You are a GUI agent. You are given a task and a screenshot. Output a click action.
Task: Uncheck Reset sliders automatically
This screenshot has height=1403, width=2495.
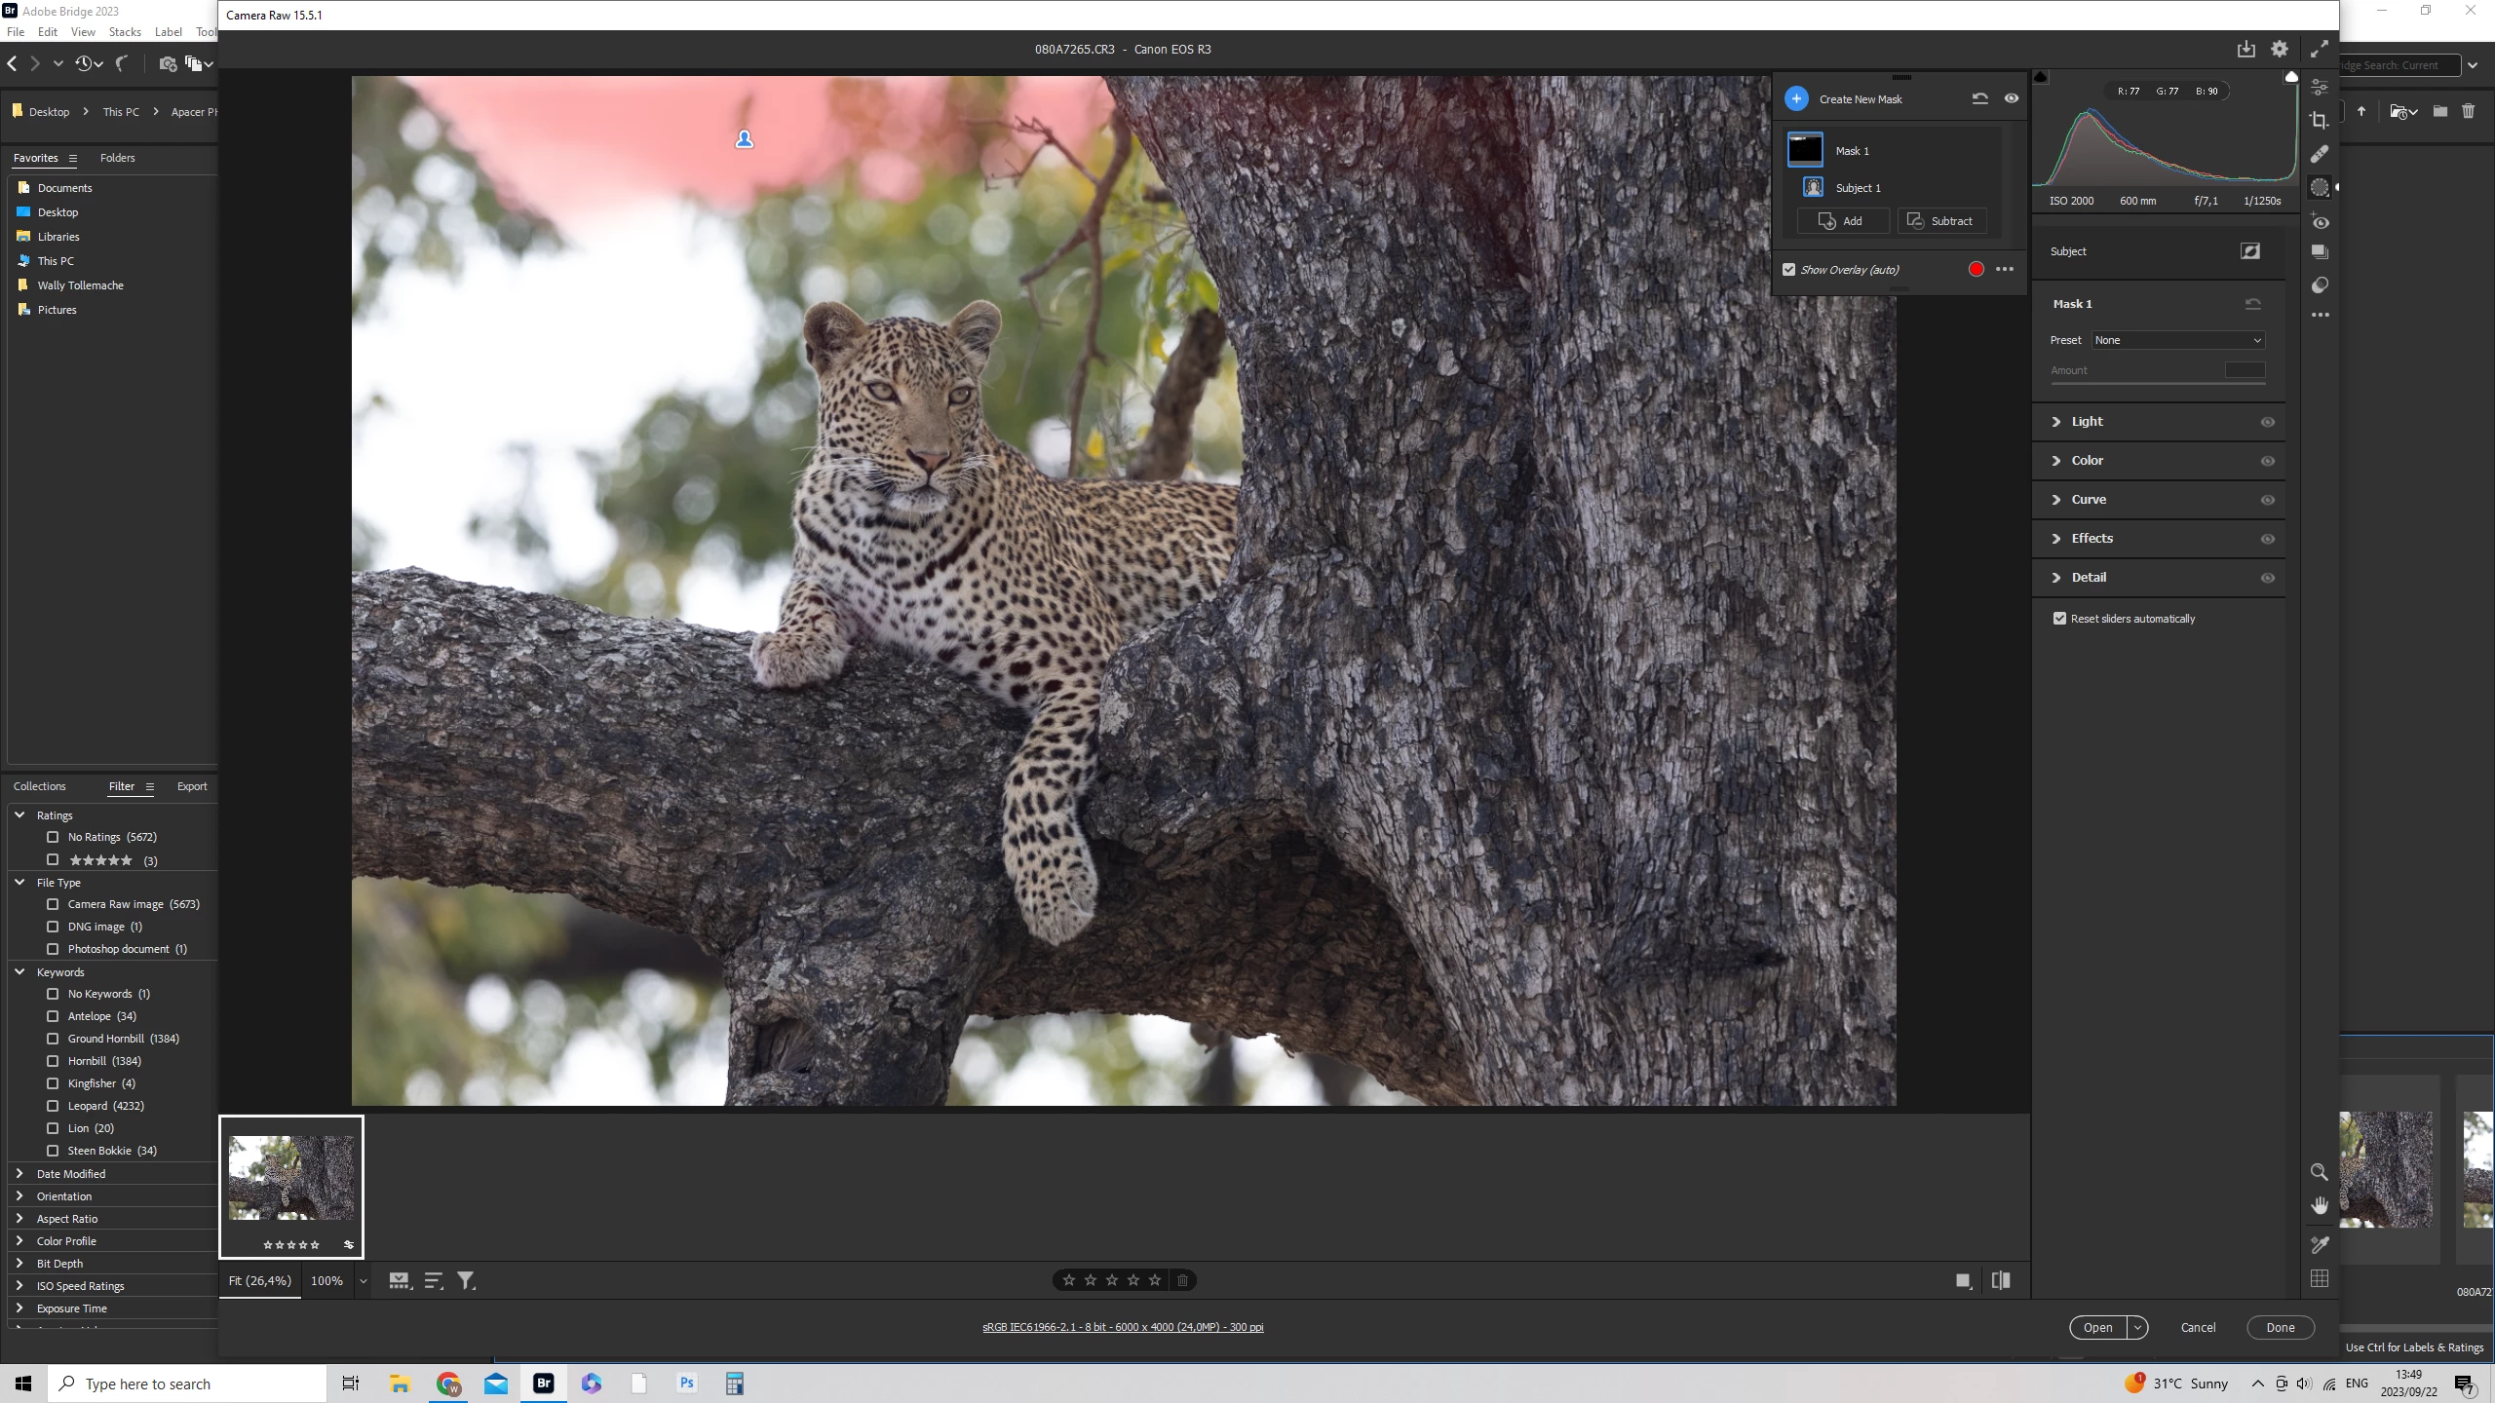tap(2059, 619)
